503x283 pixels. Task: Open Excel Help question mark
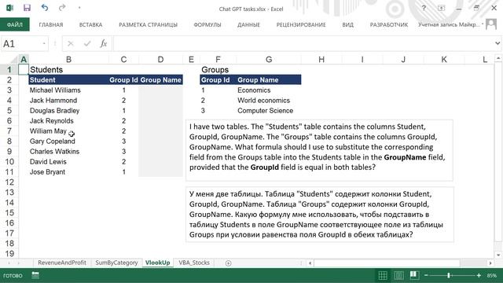(x=424, y=9)
